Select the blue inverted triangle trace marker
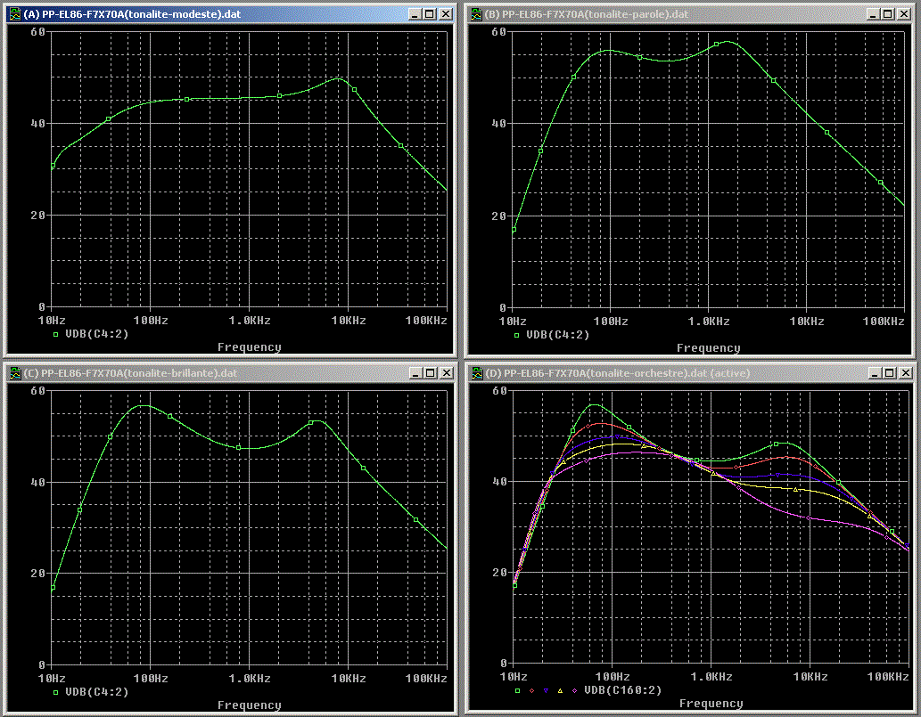The image size is (921, 717). 546,690
